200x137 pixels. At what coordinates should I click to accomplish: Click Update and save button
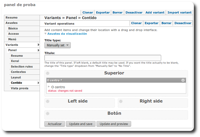(81, 124)
